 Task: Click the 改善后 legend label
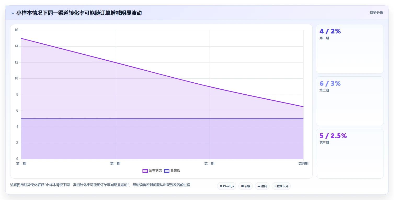(x=175, y=171)
